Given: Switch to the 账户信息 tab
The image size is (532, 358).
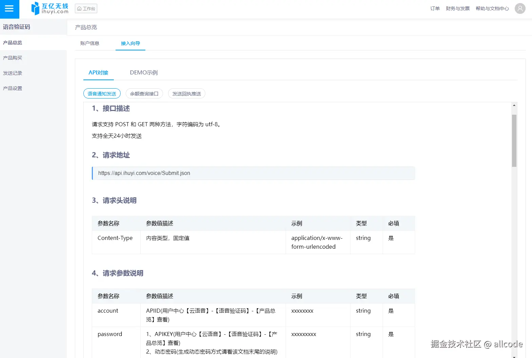Looking at the screenshot, I should 90,43.
